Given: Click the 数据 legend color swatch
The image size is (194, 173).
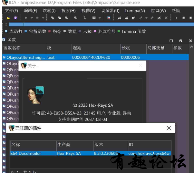Looking at the screenshot, I should tap(65, 31).
